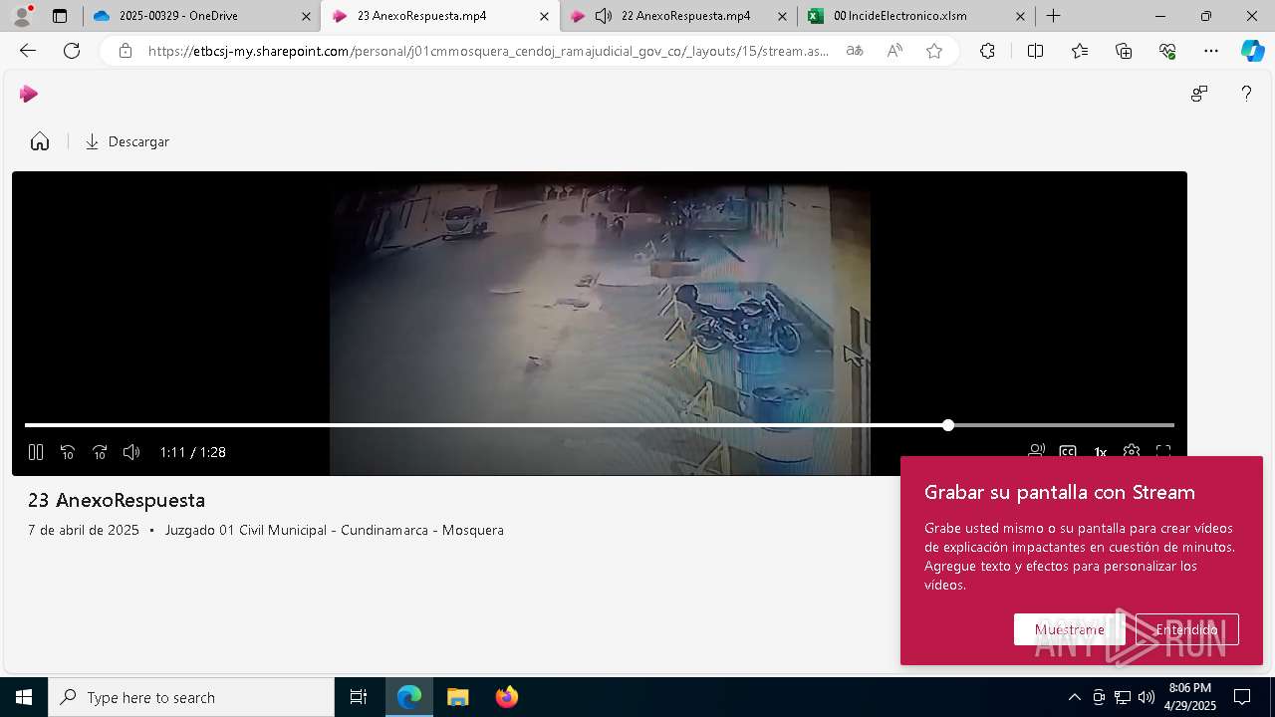1275x717 pixels.
Task: Mute audio on 22 AnexoRespuesta tab
Action: pyautogui.click(x=603, y=16)
